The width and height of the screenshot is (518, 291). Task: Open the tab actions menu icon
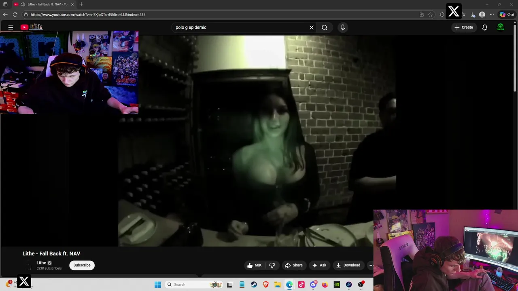click(x=5, y=4)
